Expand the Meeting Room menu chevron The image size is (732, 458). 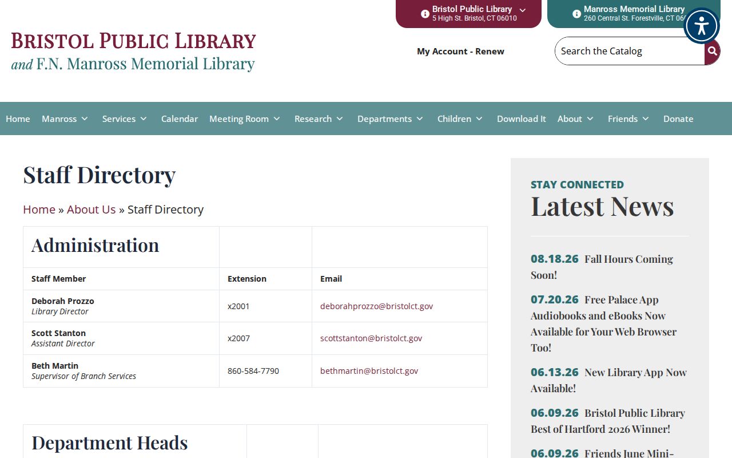click(277, 119)
